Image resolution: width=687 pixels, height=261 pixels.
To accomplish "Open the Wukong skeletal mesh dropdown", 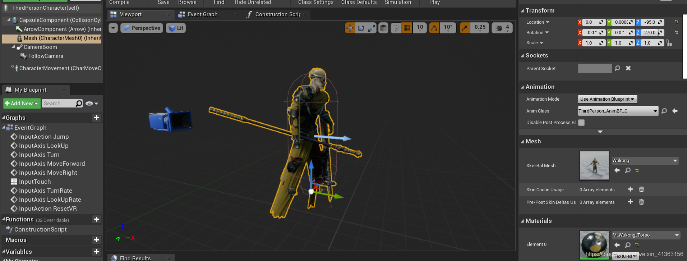I will (645, 161).
